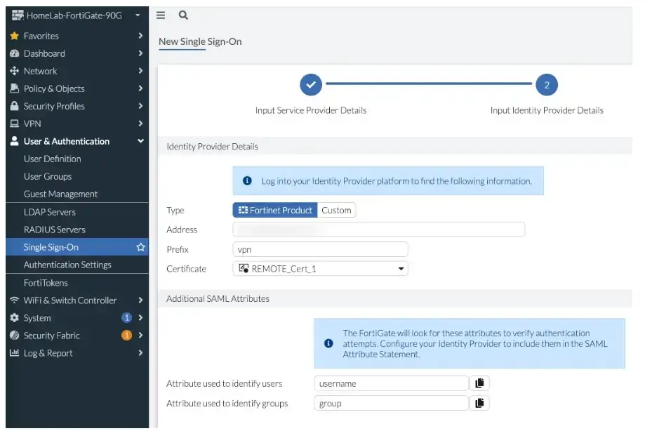Expand the WiFi & Switch Controller chevron
This screenshot has width=652, height=431.
click(140, 300)
